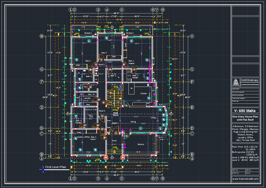Click 'One Story House Plan with Flat Roof'
266x188 pixels.
pos(245,118)
